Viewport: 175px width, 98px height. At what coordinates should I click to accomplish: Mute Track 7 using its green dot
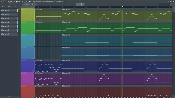(33, 97)
